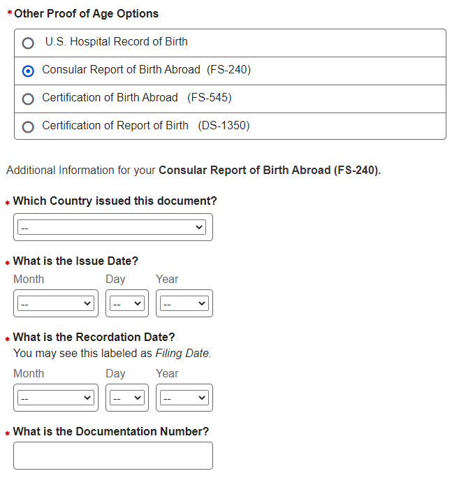Screen dimensions: 459x478
Task: Click the country dropdown chevron arrow
Action: tap(200, 227)
